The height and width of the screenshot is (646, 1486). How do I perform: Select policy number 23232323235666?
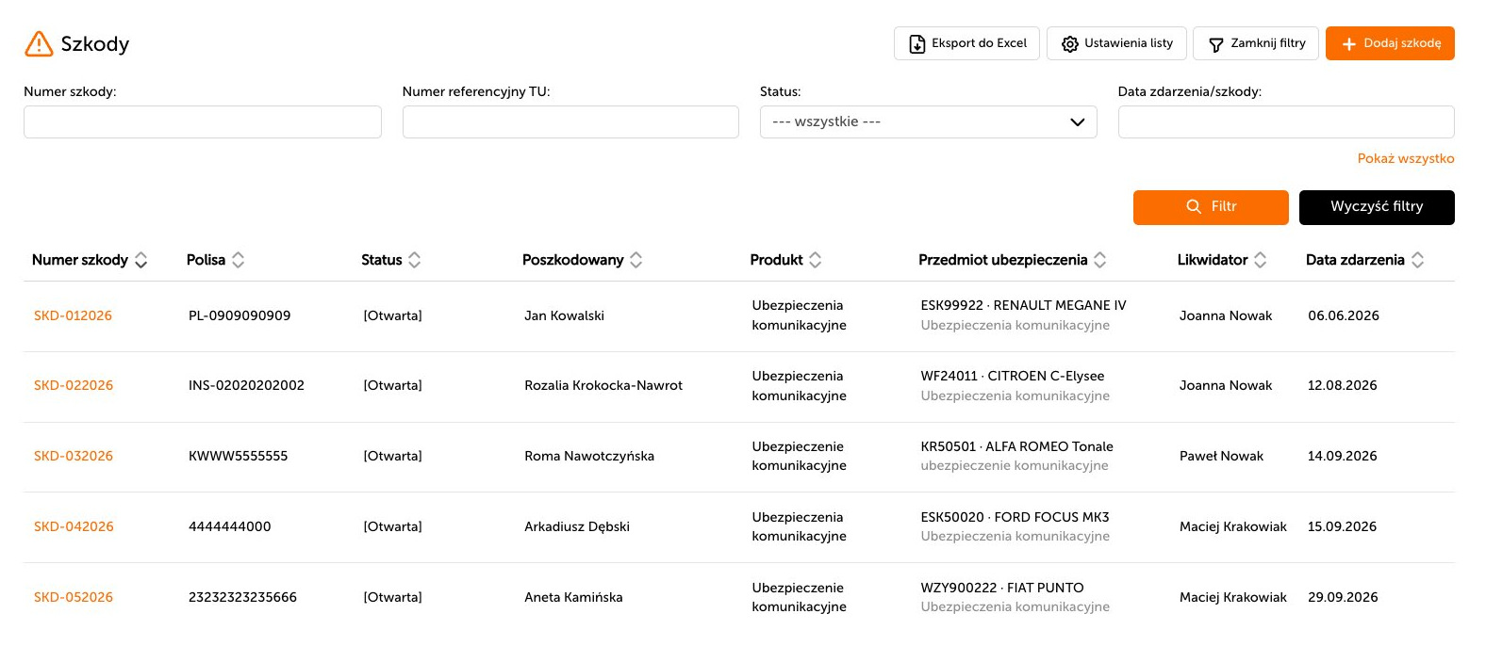tap(242, 597)
